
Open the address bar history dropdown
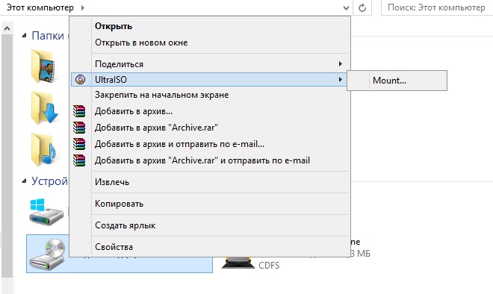pos(346,7)
